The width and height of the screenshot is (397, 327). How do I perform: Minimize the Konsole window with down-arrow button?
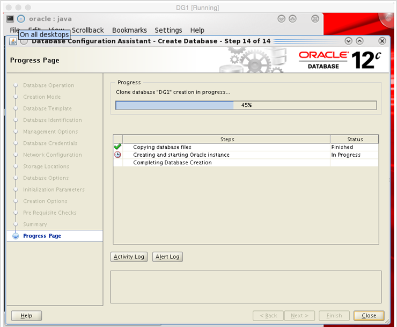click(x=281, y=19)
